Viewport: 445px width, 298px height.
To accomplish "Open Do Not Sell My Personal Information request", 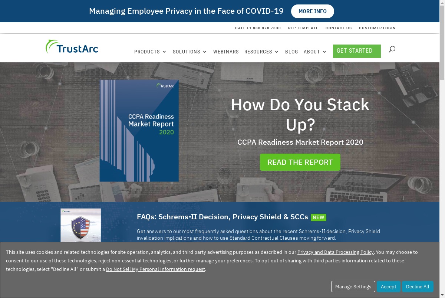I will pyautogui.click(x=155, y=269).
